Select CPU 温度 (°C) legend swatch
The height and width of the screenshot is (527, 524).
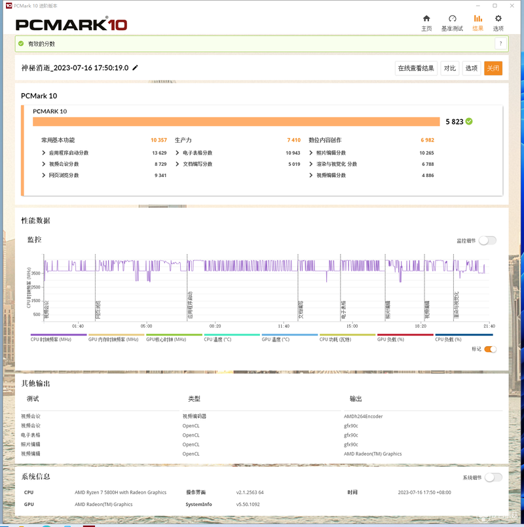pyautogui.click(x=232, y=335)
